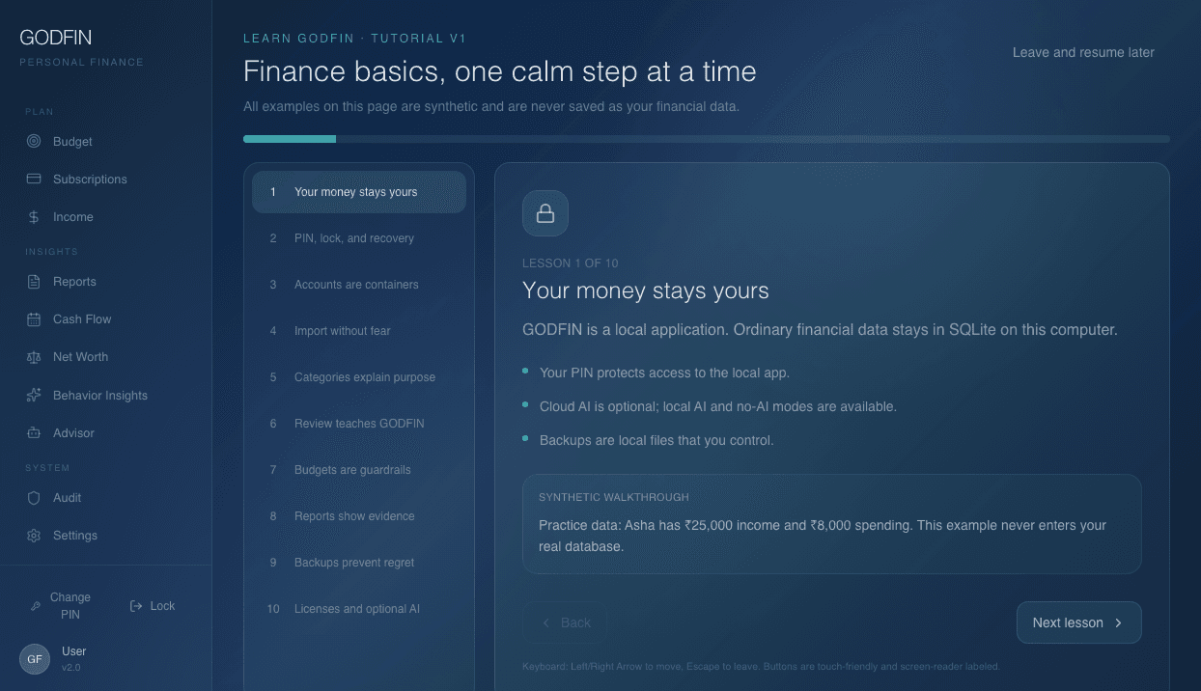The height and width of the screenshot is (691, 1201).
Task: Click the bullet about Cloud AI being optional
Action: click(x=718, y=406)
